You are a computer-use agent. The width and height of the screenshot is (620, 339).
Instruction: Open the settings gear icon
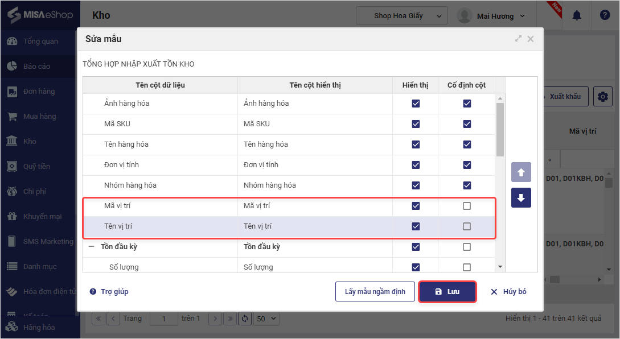tap(602, 97)
